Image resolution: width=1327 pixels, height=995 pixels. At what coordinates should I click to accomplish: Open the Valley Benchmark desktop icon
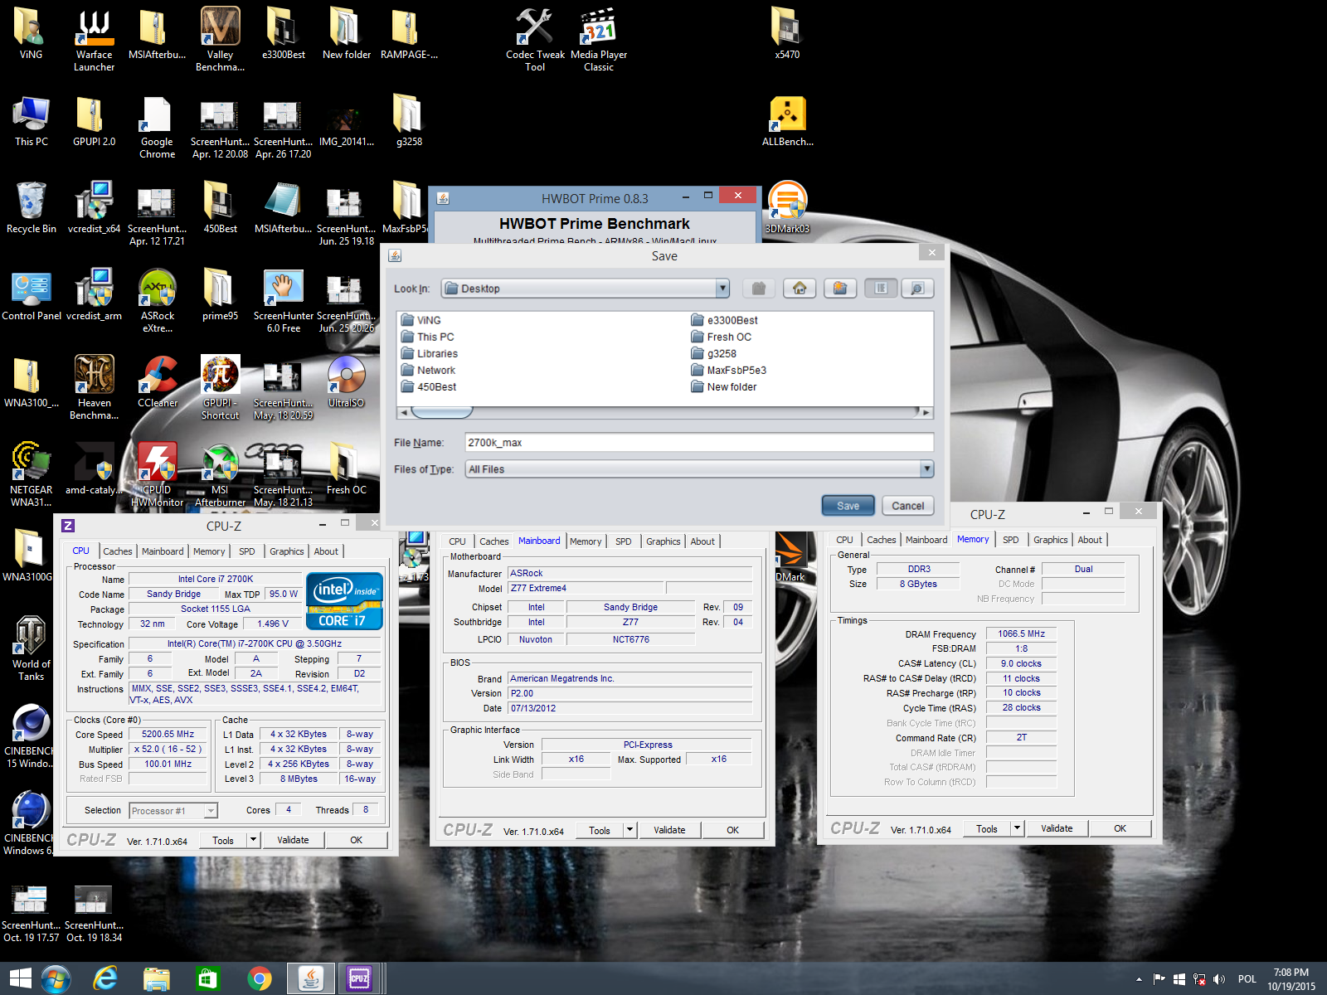220,39
